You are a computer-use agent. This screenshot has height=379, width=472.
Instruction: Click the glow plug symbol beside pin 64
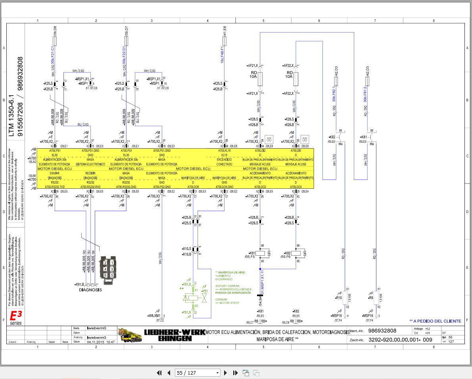click(x=269, y=140)
